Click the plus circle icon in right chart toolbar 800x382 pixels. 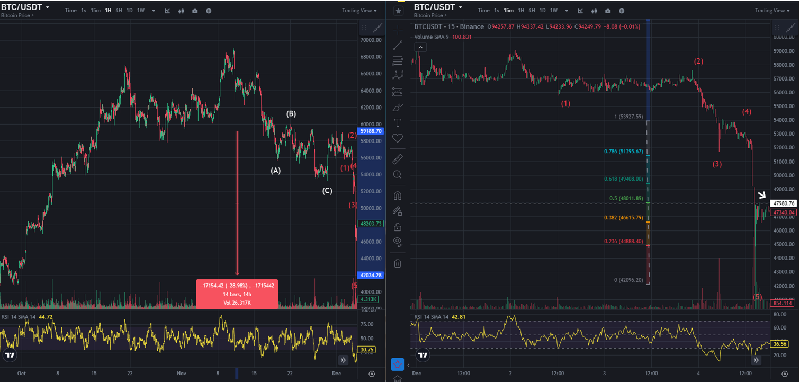tap(622, 11)
